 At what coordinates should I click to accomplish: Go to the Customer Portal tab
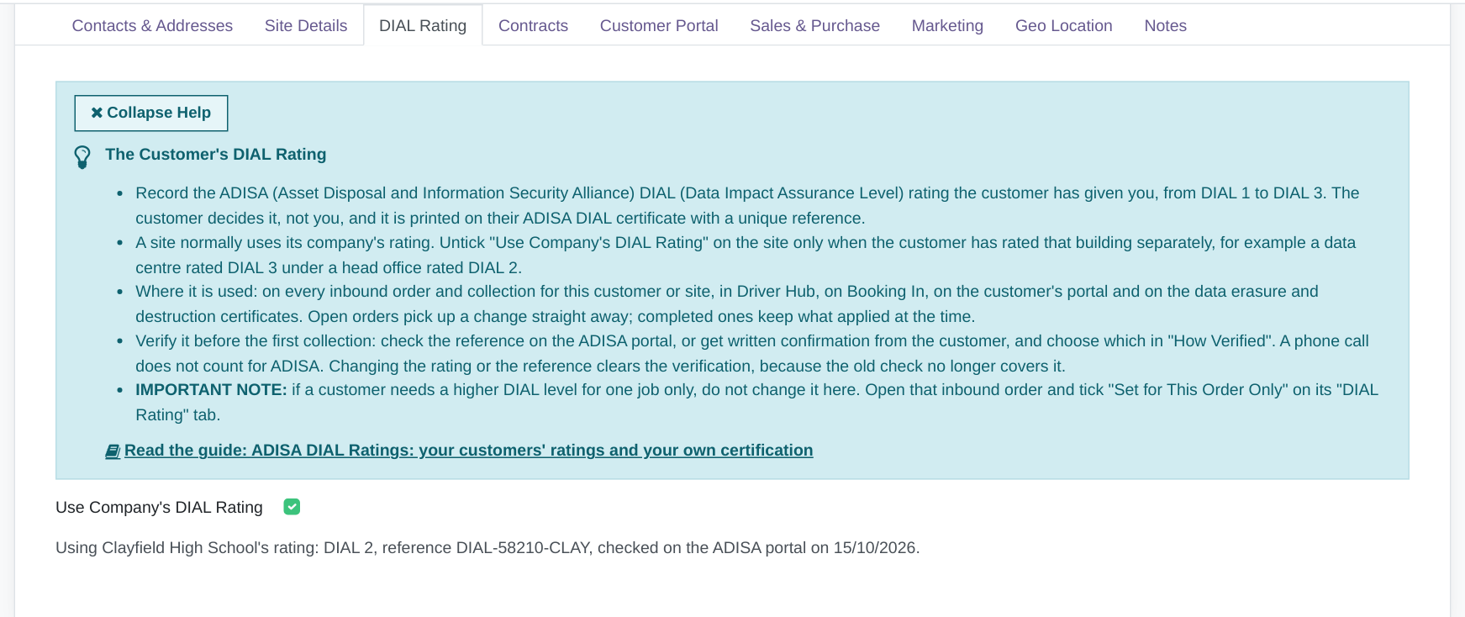tap(659, 26)
